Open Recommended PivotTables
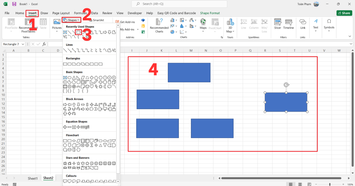 [x=28, y=25]
